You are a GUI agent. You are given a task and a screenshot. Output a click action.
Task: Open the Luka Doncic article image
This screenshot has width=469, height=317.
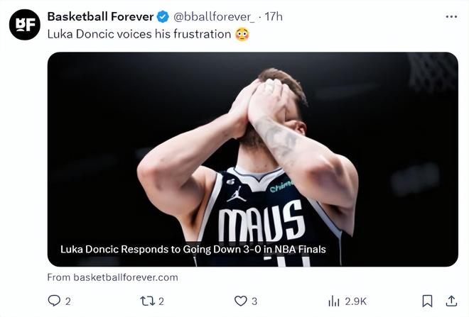(252, 142)
